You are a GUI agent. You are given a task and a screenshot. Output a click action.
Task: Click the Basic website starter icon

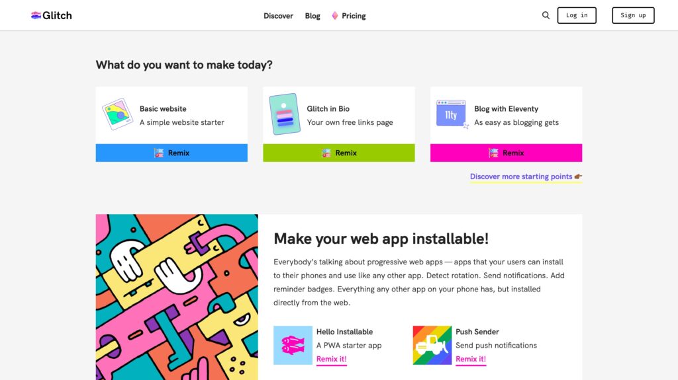(x=118, y=114)
